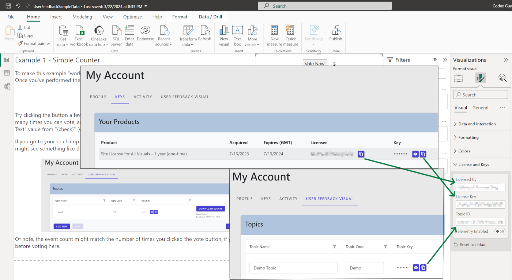Switch to Table view in left sidebar
The image size is (512, 280).
(7, 73)
